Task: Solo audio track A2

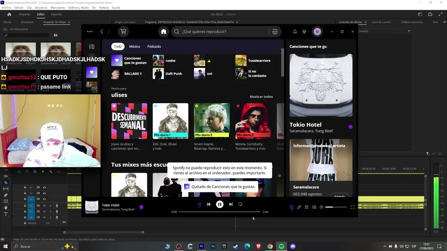Action: (x=51, y=212)
